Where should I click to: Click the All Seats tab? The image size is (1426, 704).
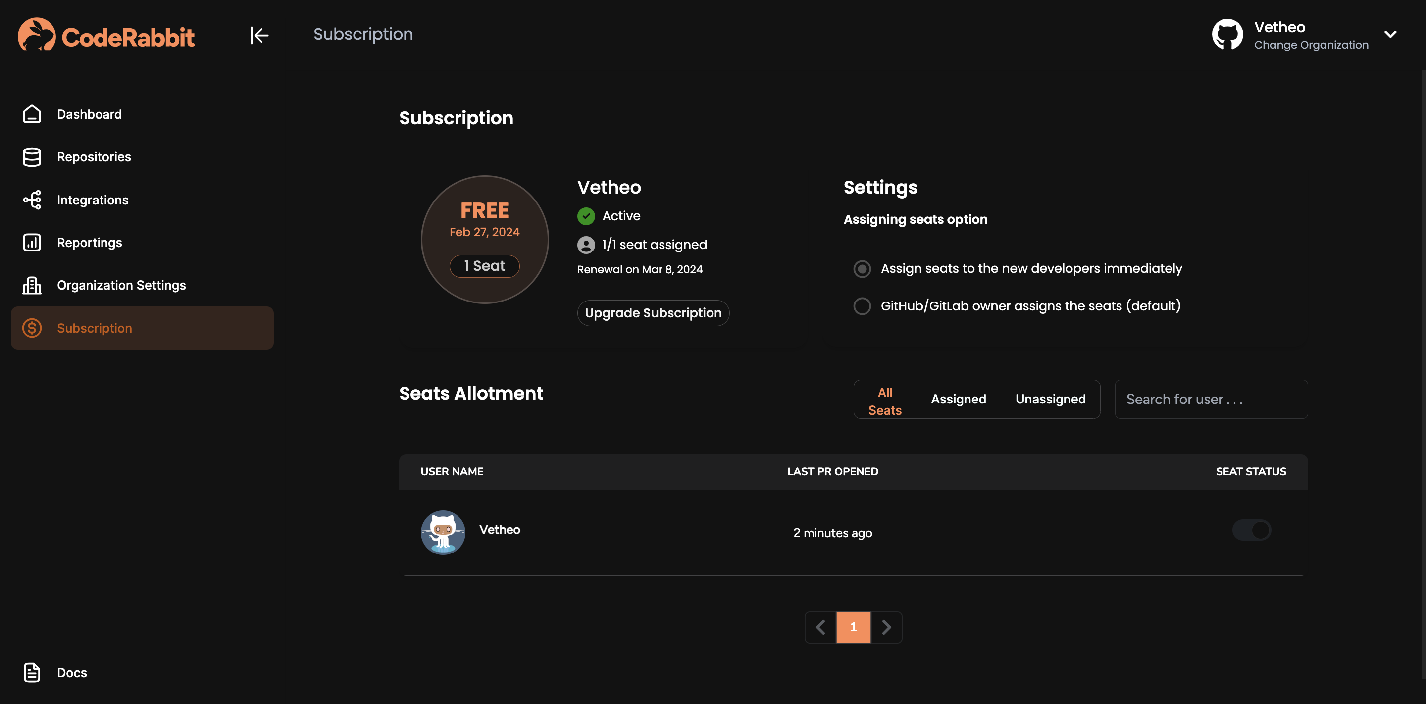click(x=884, y=400)
